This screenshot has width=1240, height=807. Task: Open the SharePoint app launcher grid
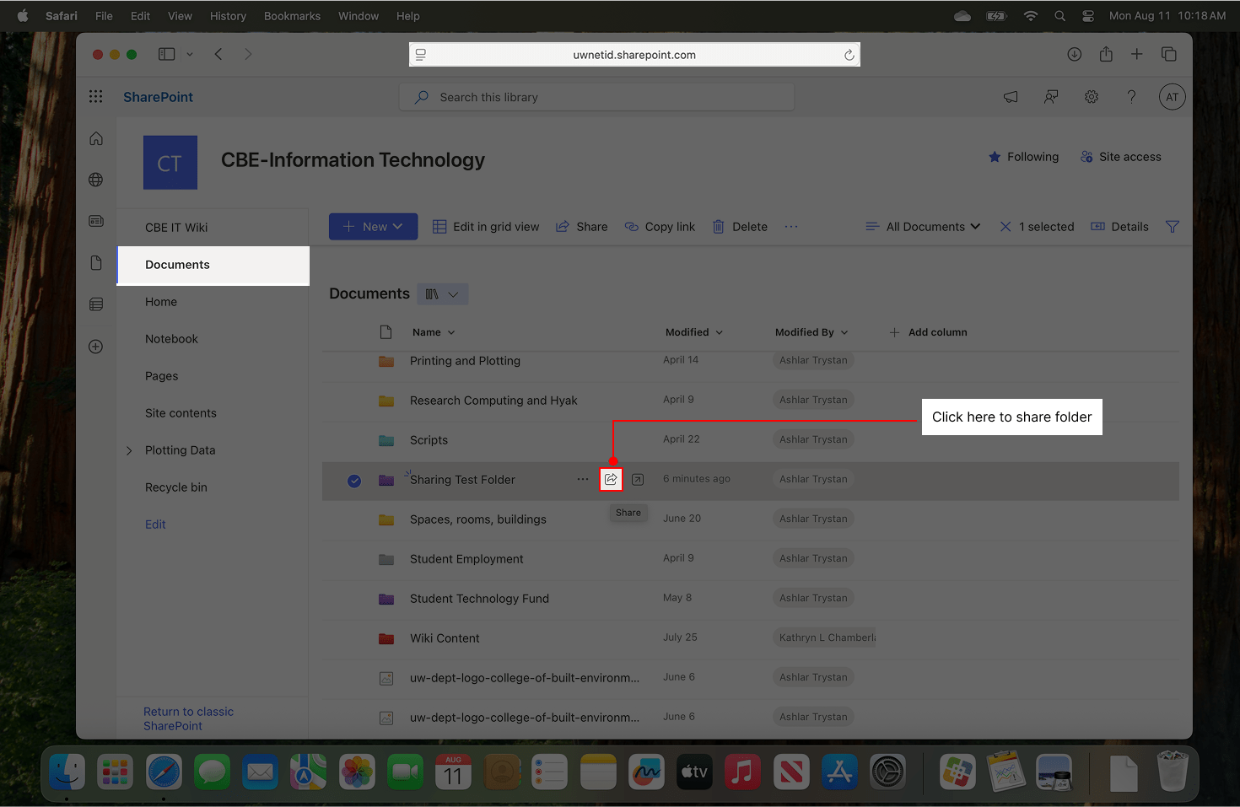[x=96, y=97]
